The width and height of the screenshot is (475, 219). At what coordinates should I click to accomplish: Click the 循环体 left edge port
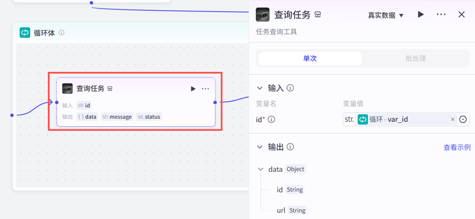click(12, 115)
